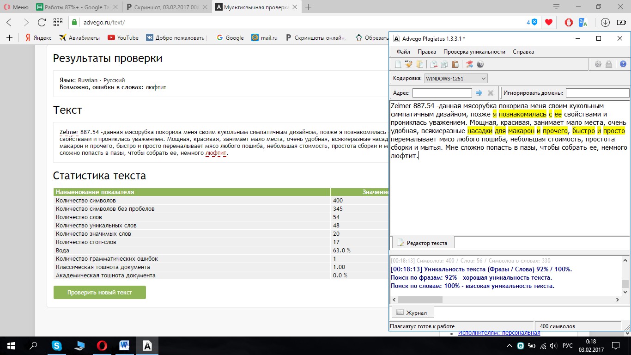Select the Журнал tab in Plagiatus
Image resolution: width=631 pixels, height=355 pixels.
[412, 312]
